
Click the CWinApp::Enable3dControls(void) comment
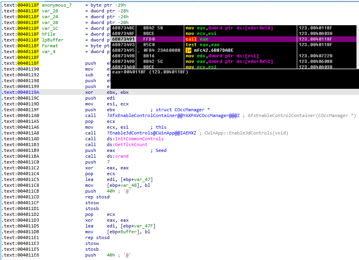pos(246,133)
